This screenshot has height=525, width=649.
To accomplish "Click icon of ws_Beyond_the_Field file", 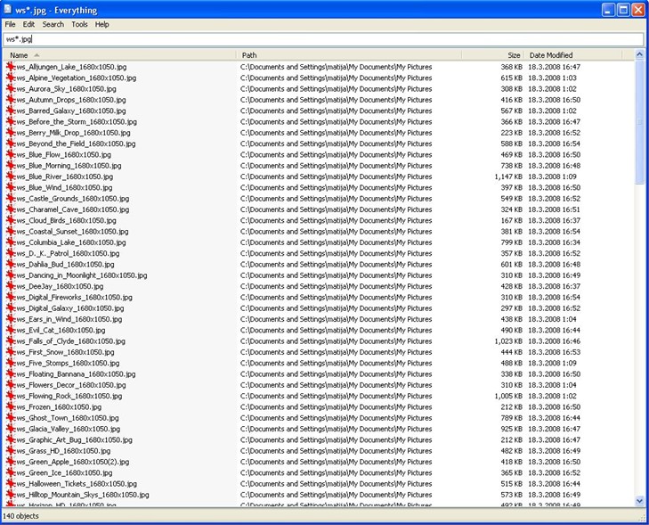I will [x=11, y=144].
